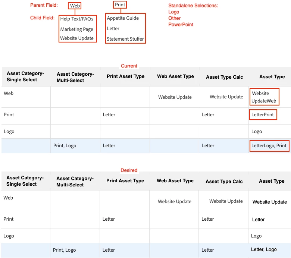Click 'Asset Type' header in Desired table
The height and width of the screenshot is (258, 291).
[272, 181]
